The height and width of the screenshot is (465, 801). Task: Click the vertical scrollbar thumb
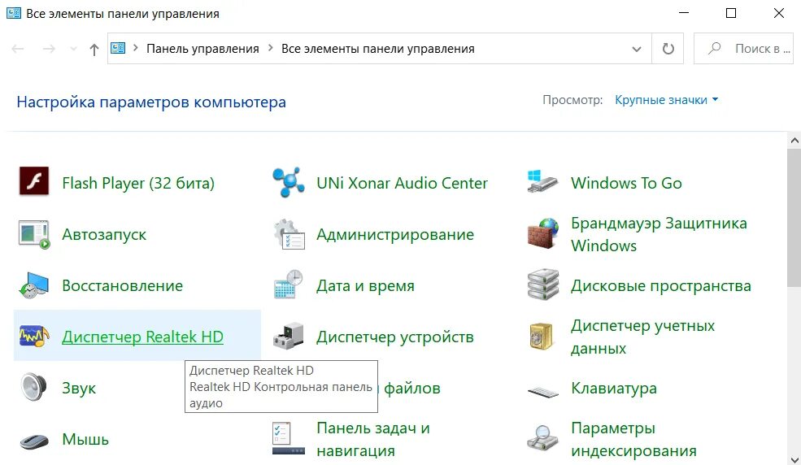[794, 217]
